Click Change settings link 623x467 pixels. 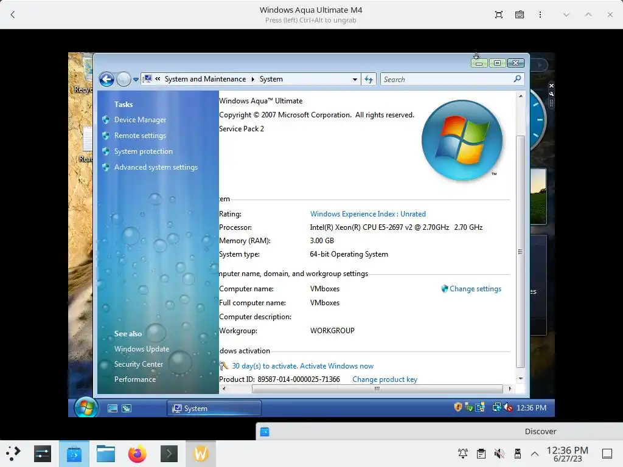[x=475, y=289]
